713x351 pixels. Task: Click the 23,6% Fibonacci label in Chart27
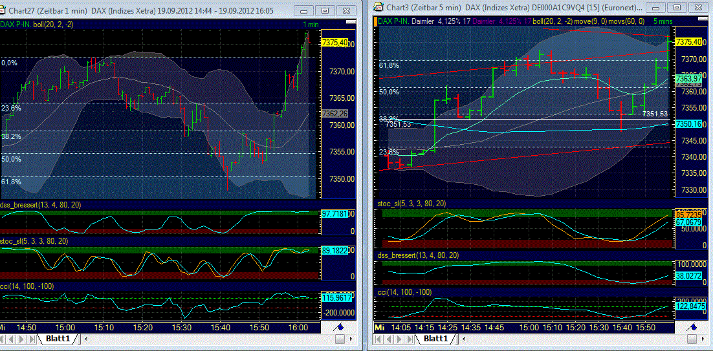[11, 108]
